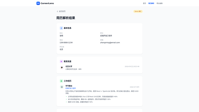199x112 pixels.
Task: Click the 前端开发工程师 blue job title link
Action: (x=71, y=88)
